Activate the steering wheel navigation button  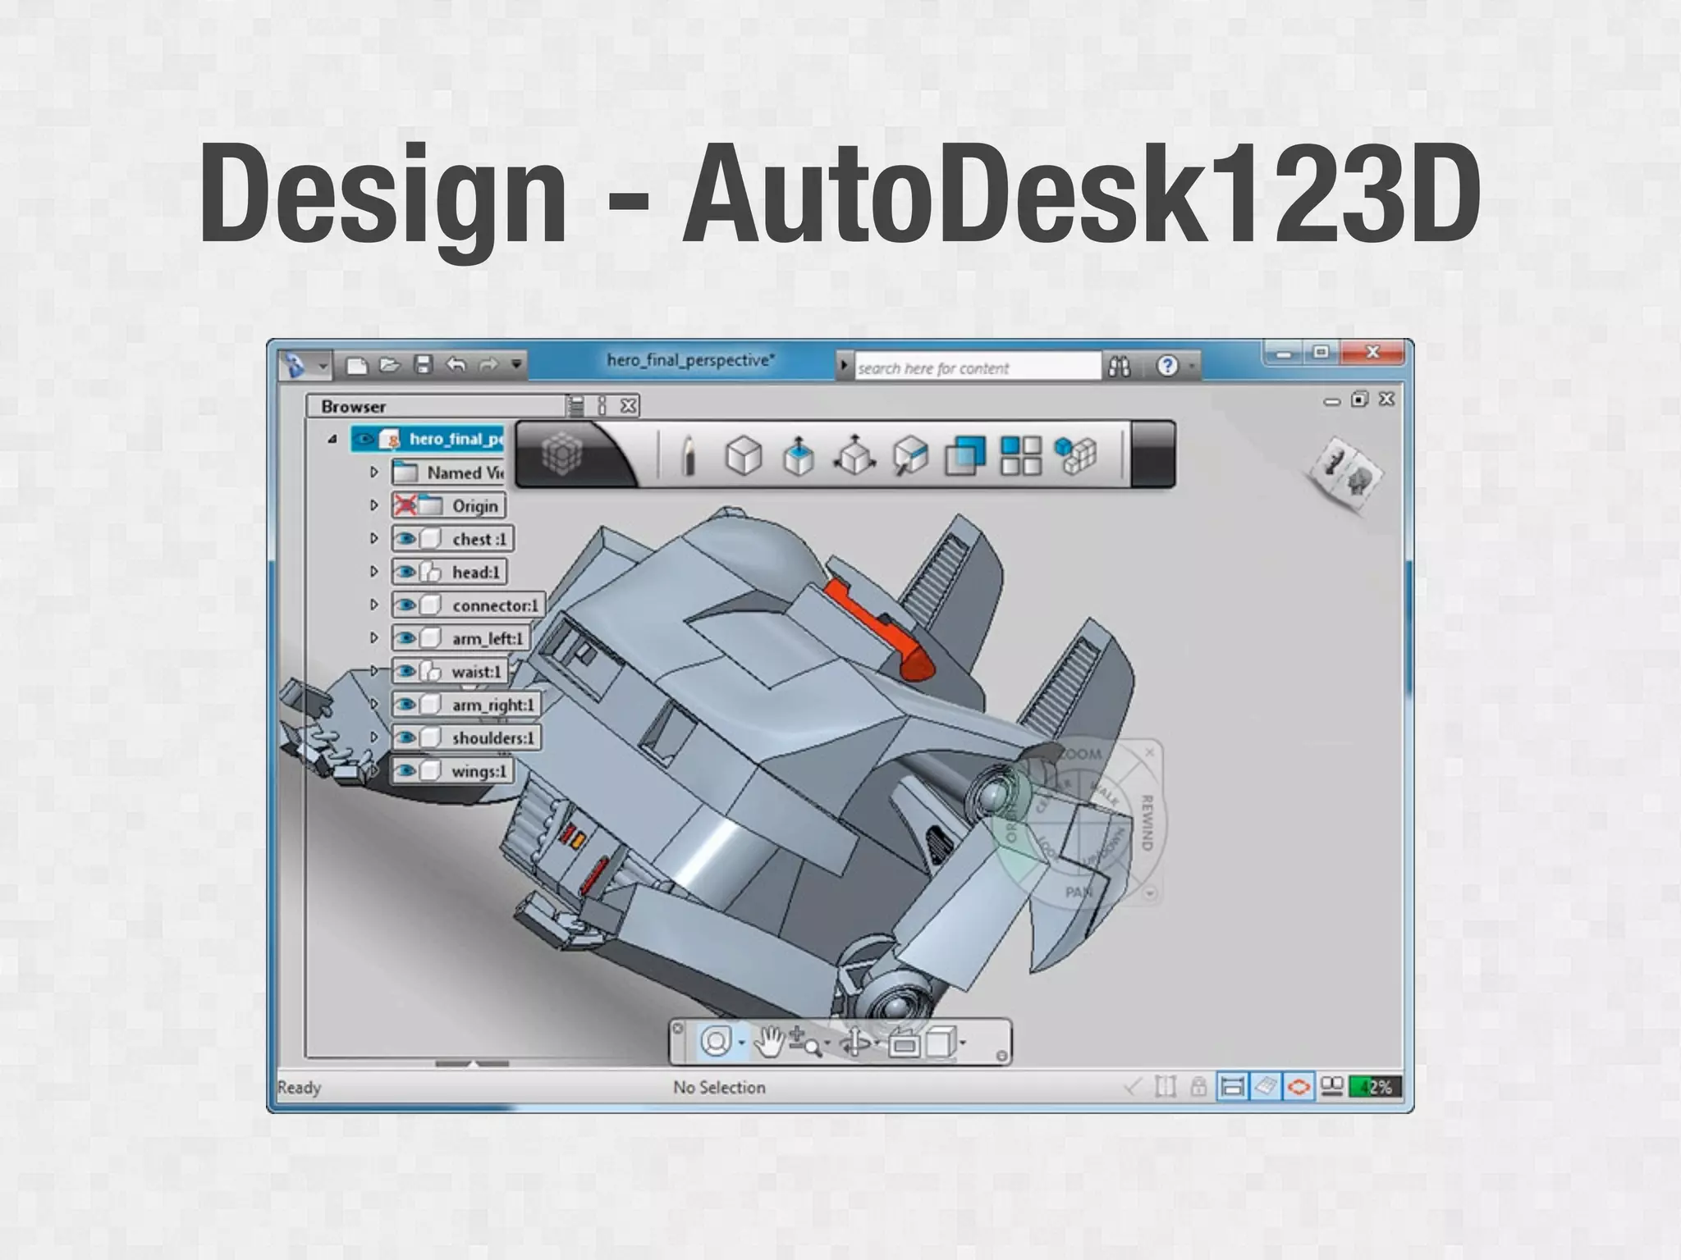717,1042
